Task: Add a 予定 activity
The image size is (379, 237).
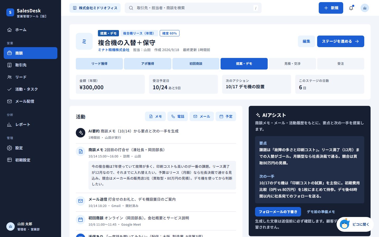Action: coord(226,116)
